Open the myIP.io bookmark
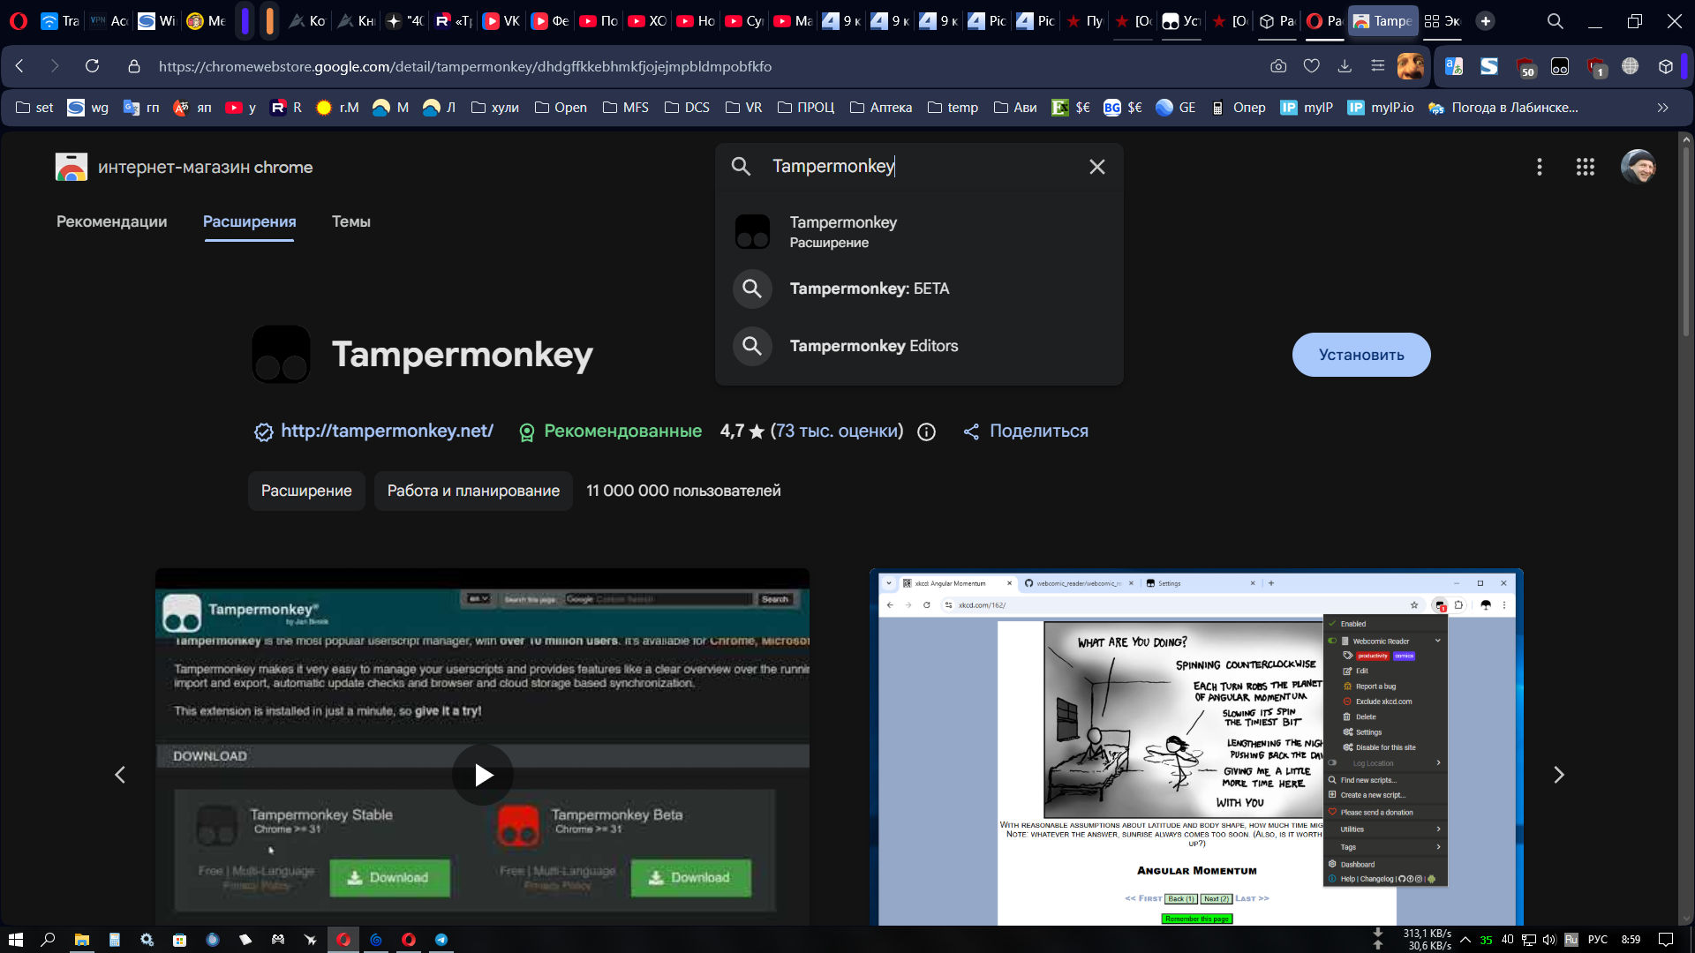 coord(1381,108)
